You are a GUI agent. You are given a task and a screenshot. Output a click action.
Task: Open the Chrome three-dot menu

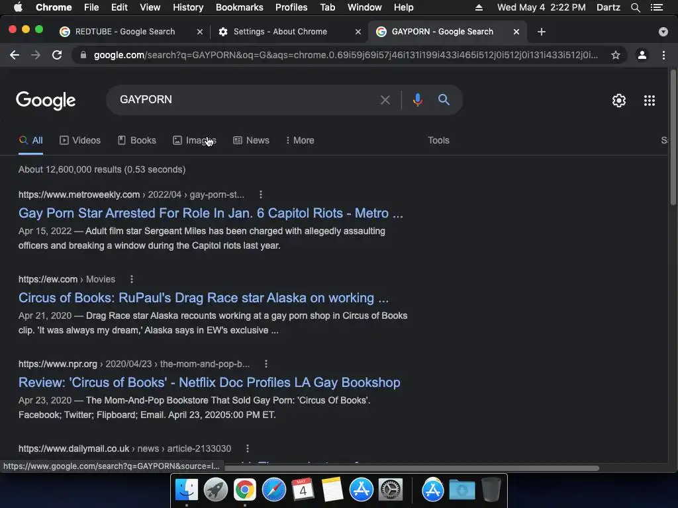point(663,55)
